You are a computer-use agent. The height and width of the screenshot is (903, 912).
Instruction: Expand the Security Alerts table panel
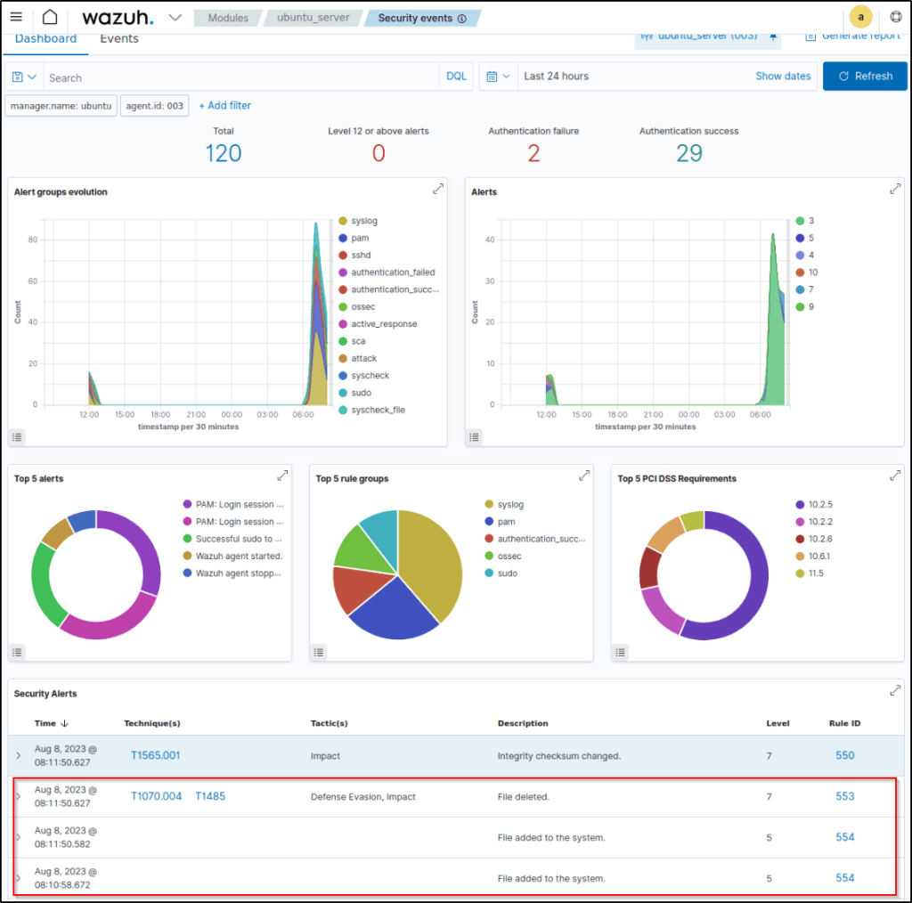pos(895,691)
